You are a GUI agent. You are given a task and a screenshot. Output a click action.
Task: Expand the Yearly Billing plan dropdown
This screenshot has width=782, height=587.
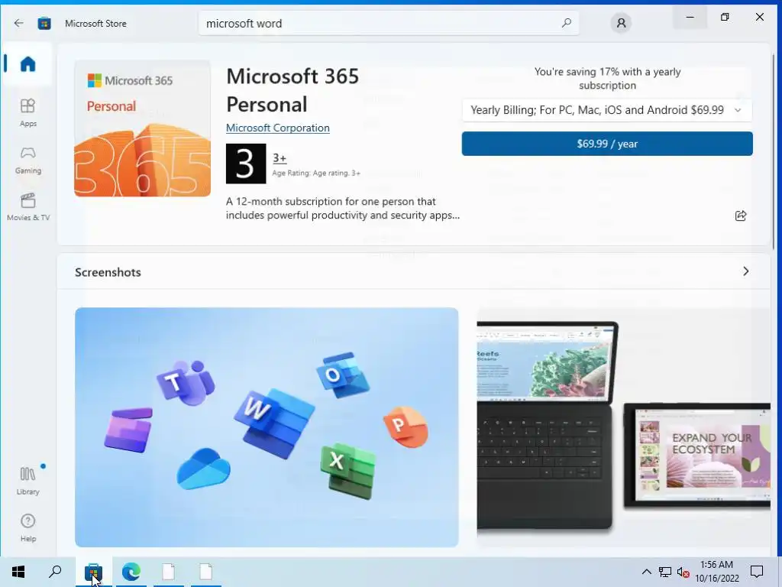click(607, 110)
